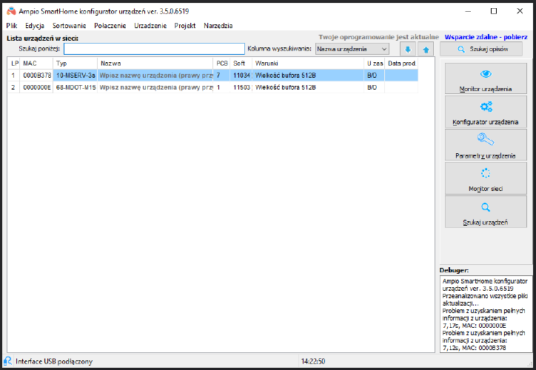The height and width of the screenshot is (370, 536).
Task: Click the blue down arrow search button
Action: pyautogui.click(x=408, y=50)
